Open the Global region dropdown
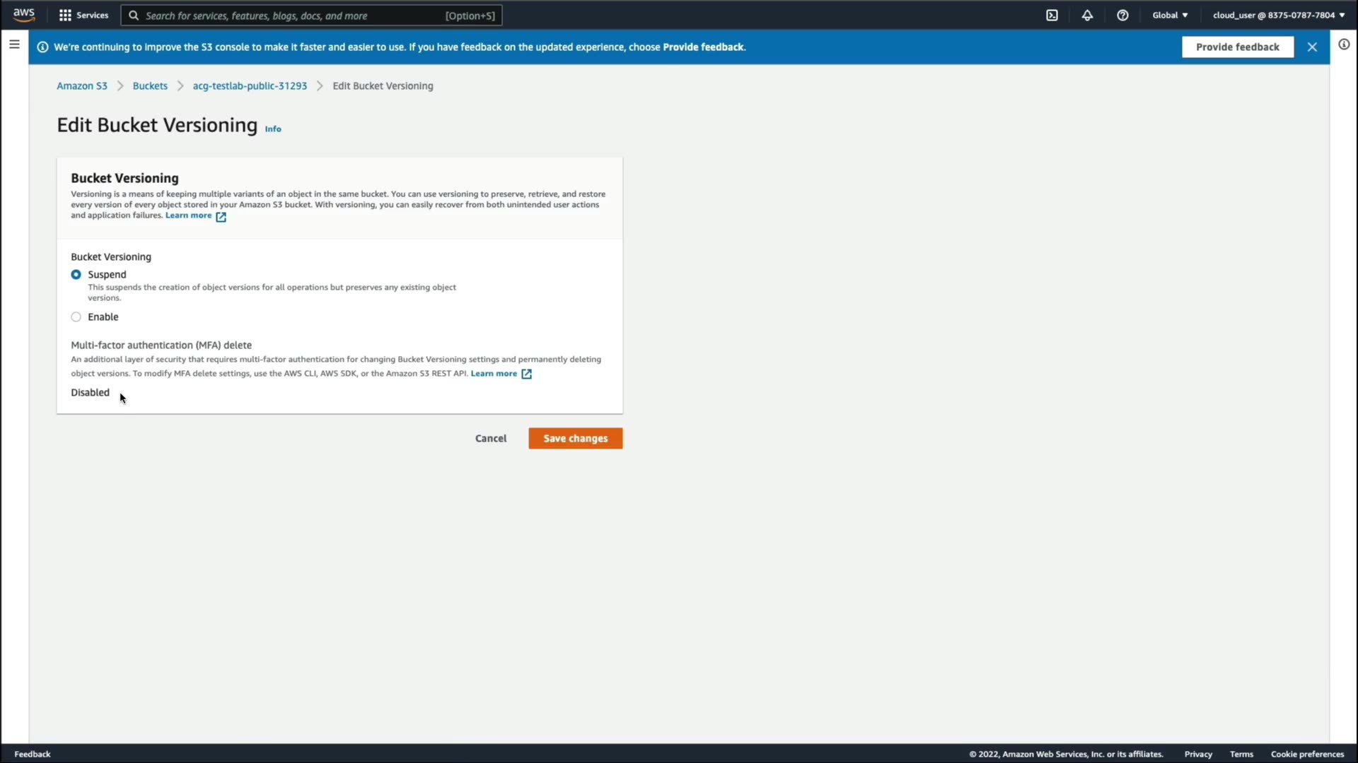This screenshot has height=763, width=1358. click(1170, 15)
